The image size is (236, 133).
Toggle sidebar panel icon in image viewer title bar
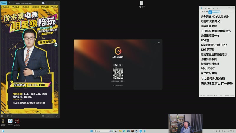tap(9, 3)
